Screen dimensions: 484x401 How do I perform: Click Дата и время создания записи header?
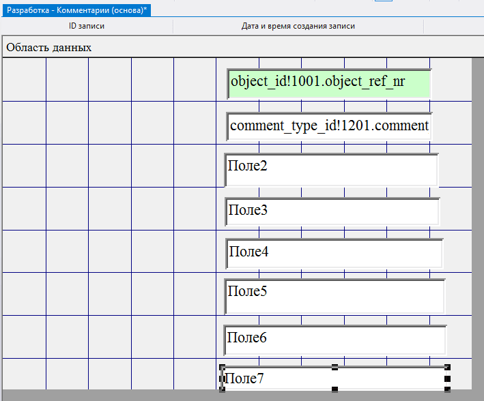298,26
